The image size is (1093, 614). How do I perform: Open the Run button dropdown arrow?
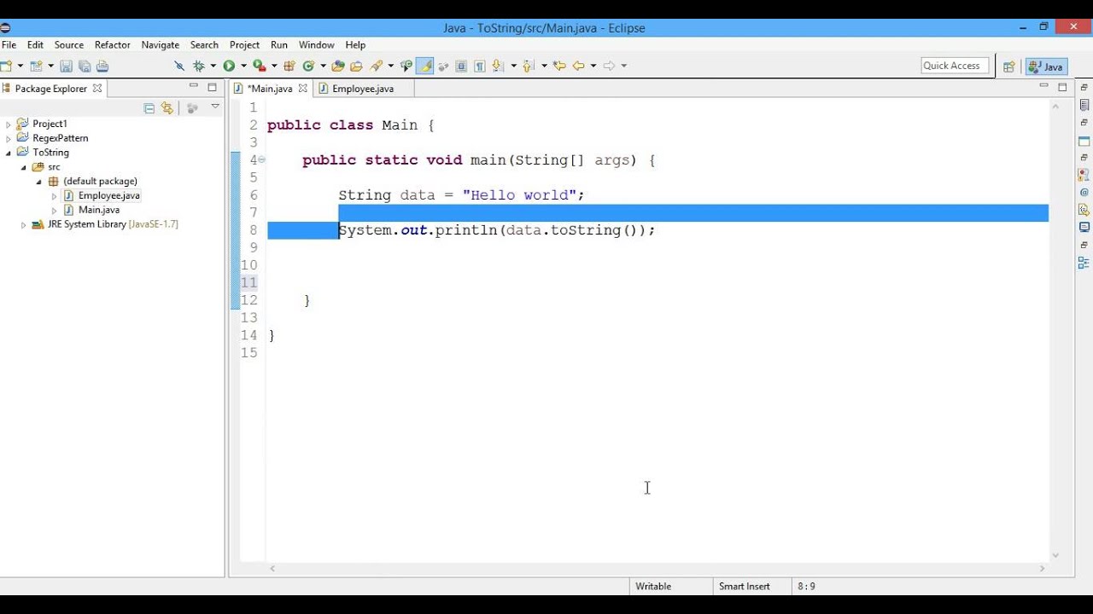(243, 66)
